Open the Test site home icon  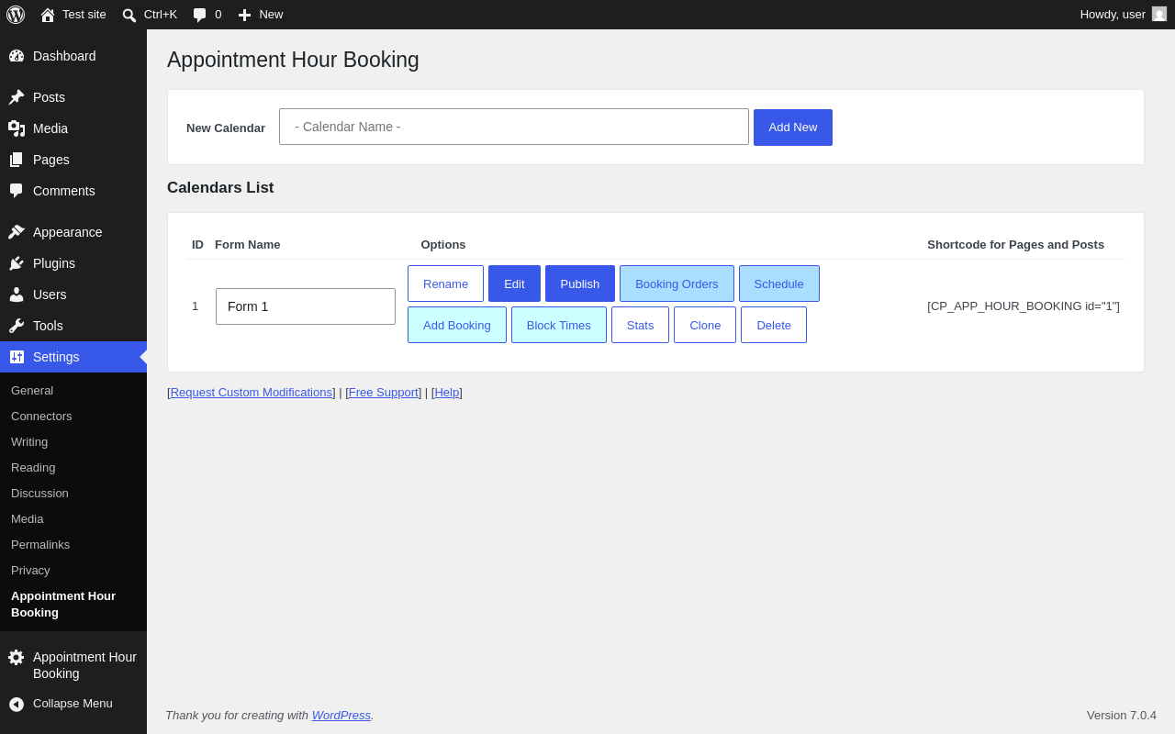tap(48, 15)
